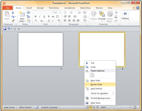Click the Center text alignment icon
The width and height of the screenshot is (142, 111).
pyautogui.click(x=69, y=21)
